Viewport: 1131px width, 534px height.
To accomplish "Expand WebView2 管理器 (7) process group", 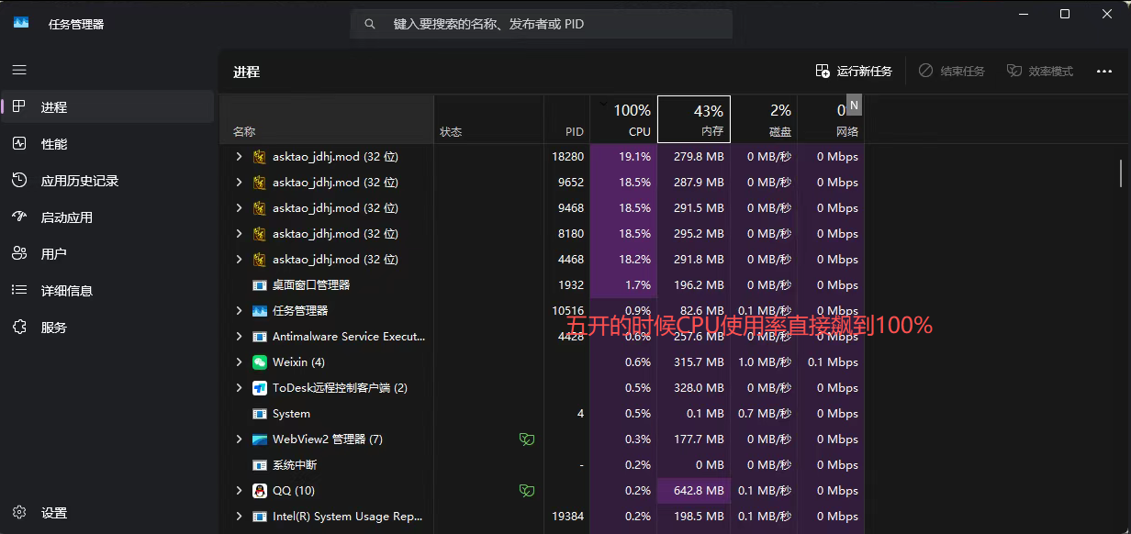I will 239,439.
